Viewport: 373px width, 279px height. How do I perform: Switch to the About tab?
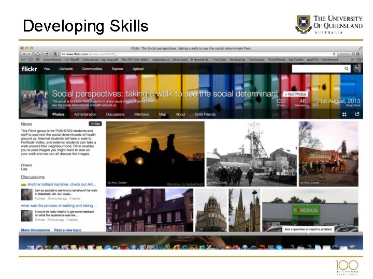pos(180,114)
